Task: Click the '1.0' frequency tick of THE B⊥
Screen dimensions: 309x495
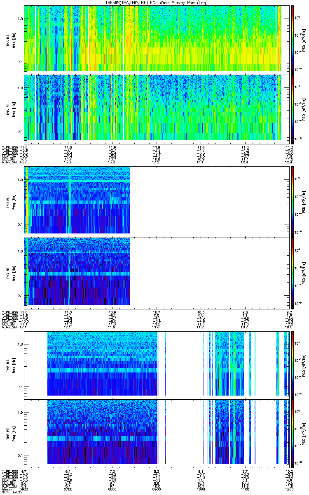Action: (x=20, y=344)
